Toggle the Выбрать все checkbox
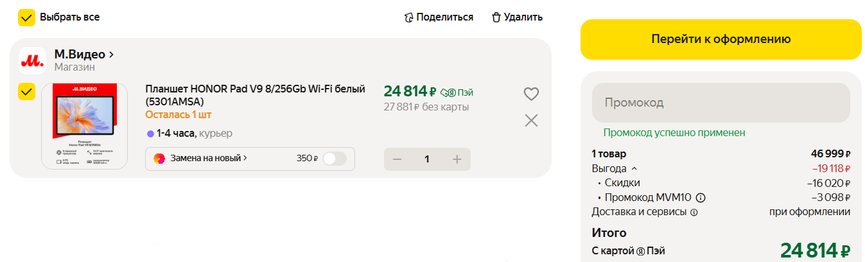 click(x=26, y=17)
